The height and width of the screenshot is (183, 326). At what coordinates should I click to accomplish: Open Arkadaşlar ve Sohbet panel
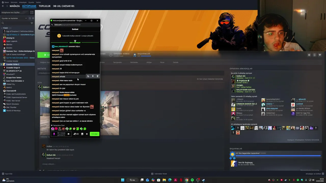point(315,174)
